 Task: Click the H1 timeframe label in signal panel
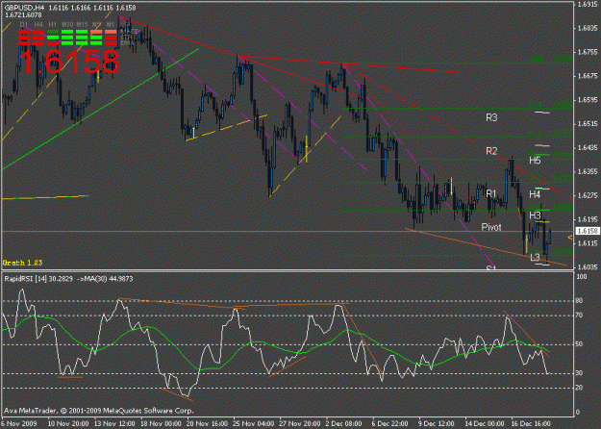click(x=53, y=25)
